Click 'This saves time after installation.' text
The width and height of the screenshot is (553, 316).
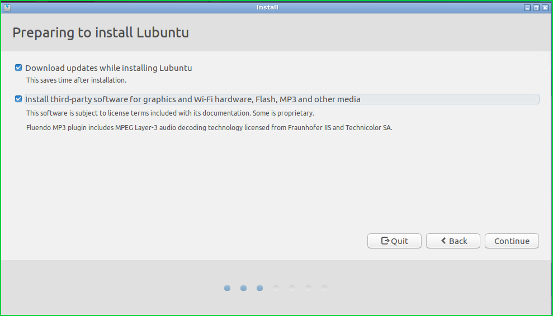click(x=76, y=80)
